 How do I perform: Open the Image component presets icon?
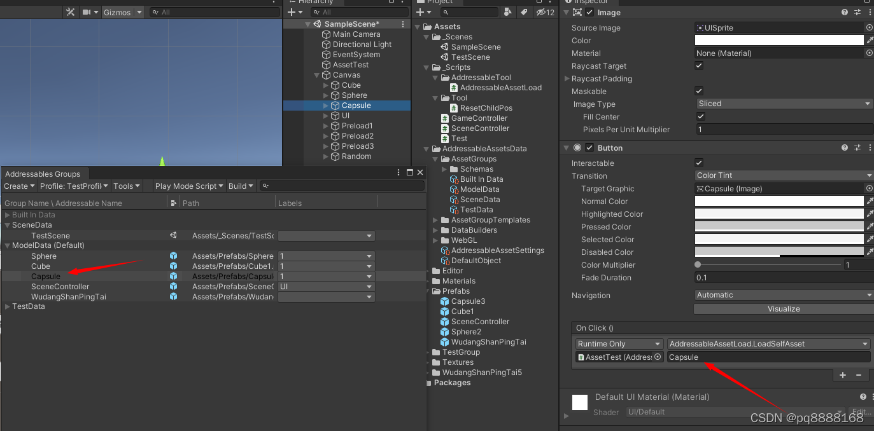click(x=857, y=12)
